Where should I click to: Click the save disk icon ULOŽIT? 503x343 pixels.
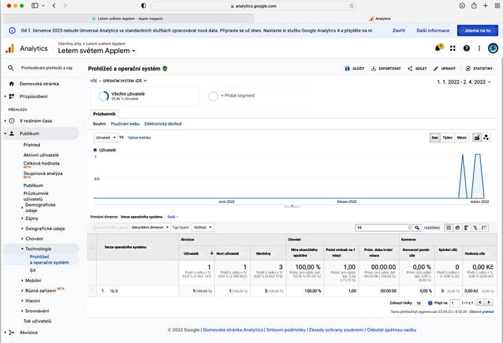[347, 69]
